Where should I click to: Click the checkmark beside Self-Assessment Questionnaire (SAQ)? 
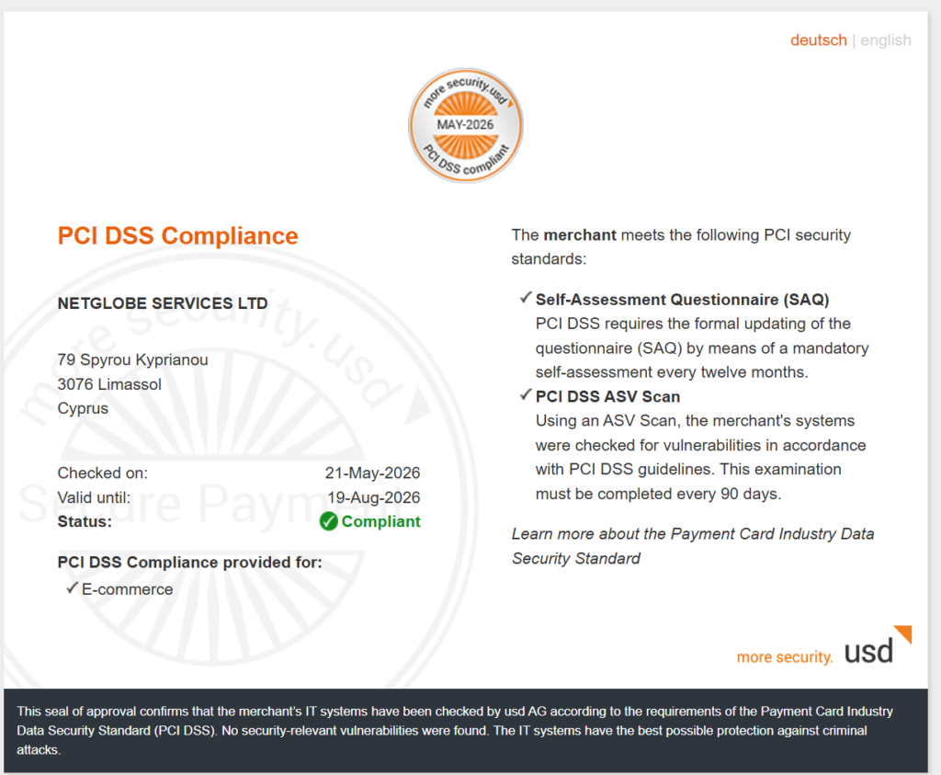point(526,298)
